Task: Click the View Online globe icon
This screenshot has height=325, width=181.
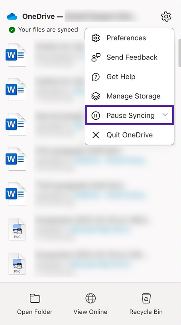Action: (90, 298)
